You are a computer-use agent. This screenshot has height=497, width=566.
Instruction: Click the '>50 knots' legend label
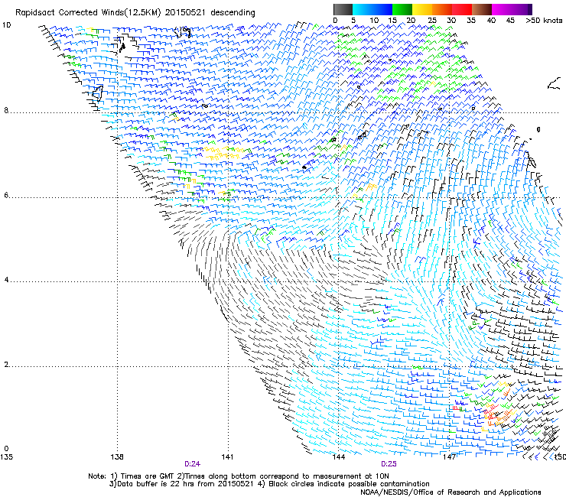(x=544, y=21)
